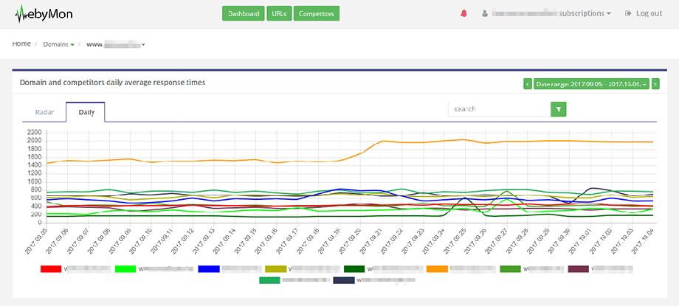Select the Daily tab
This screenshot has width=679, height=306.
coord(86,111)
